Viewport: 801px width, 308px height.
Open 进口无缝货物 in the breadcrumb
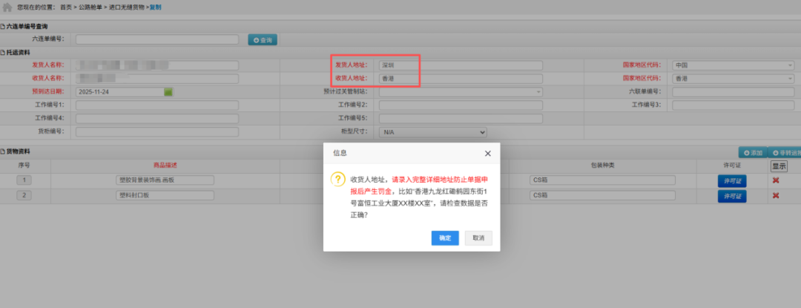click(x=126, y=7)
